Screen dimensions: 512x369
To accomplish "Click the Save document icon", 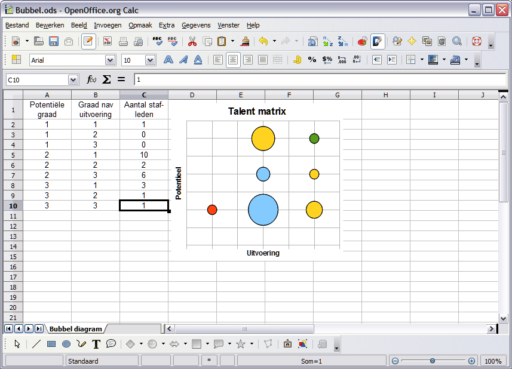I will (54, 41).
